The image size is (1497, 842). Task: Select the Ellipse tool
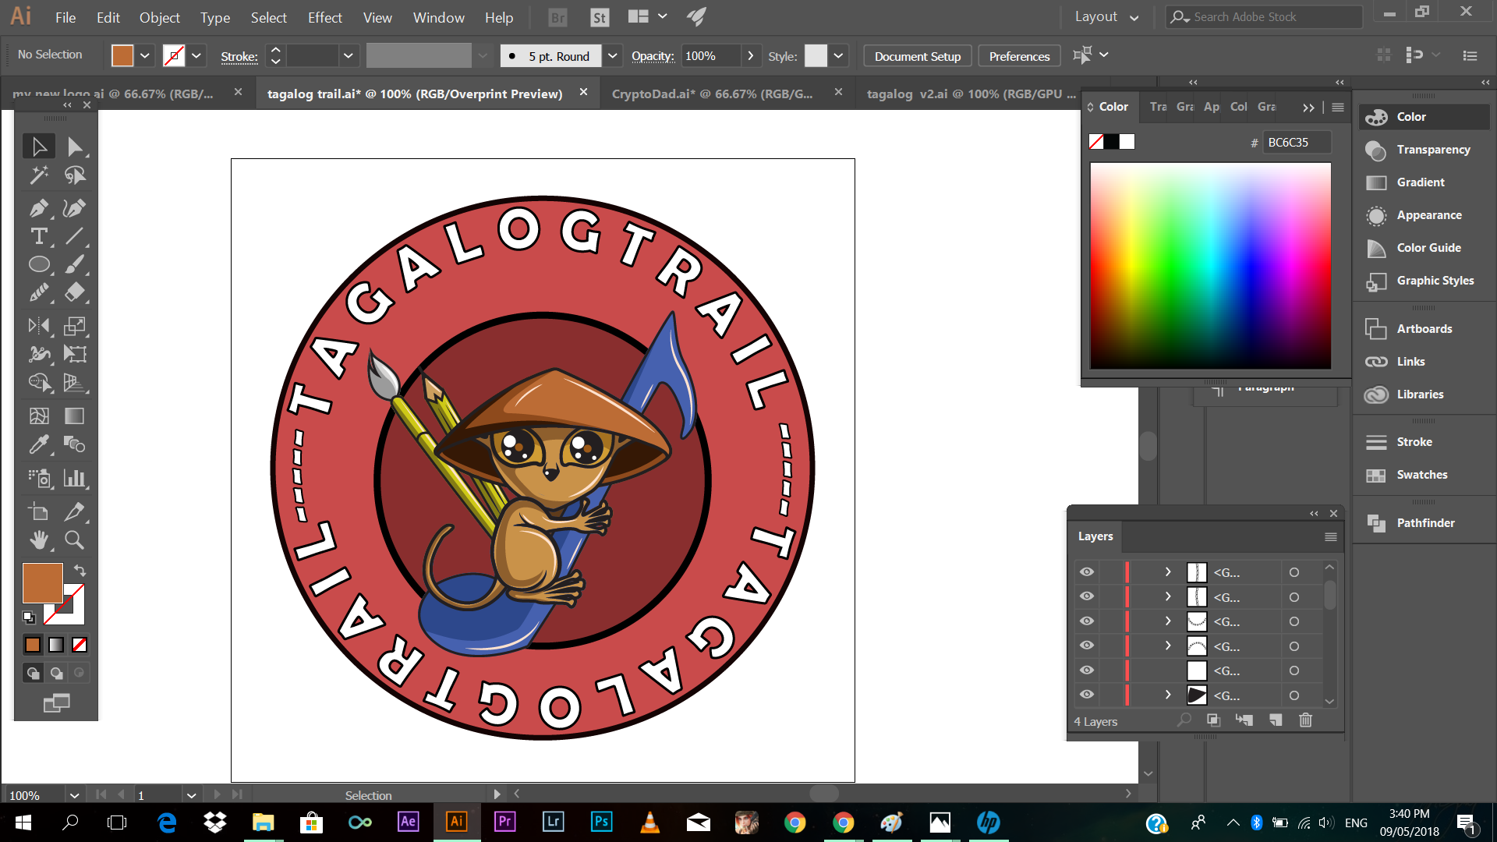(x=38, y=264)
